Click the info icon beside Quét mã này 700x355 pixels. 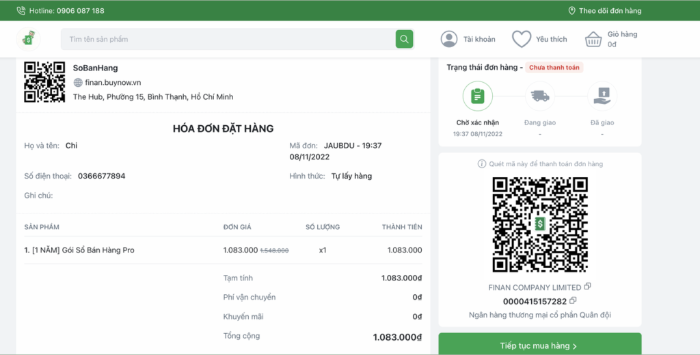click(x=482, y=164)
